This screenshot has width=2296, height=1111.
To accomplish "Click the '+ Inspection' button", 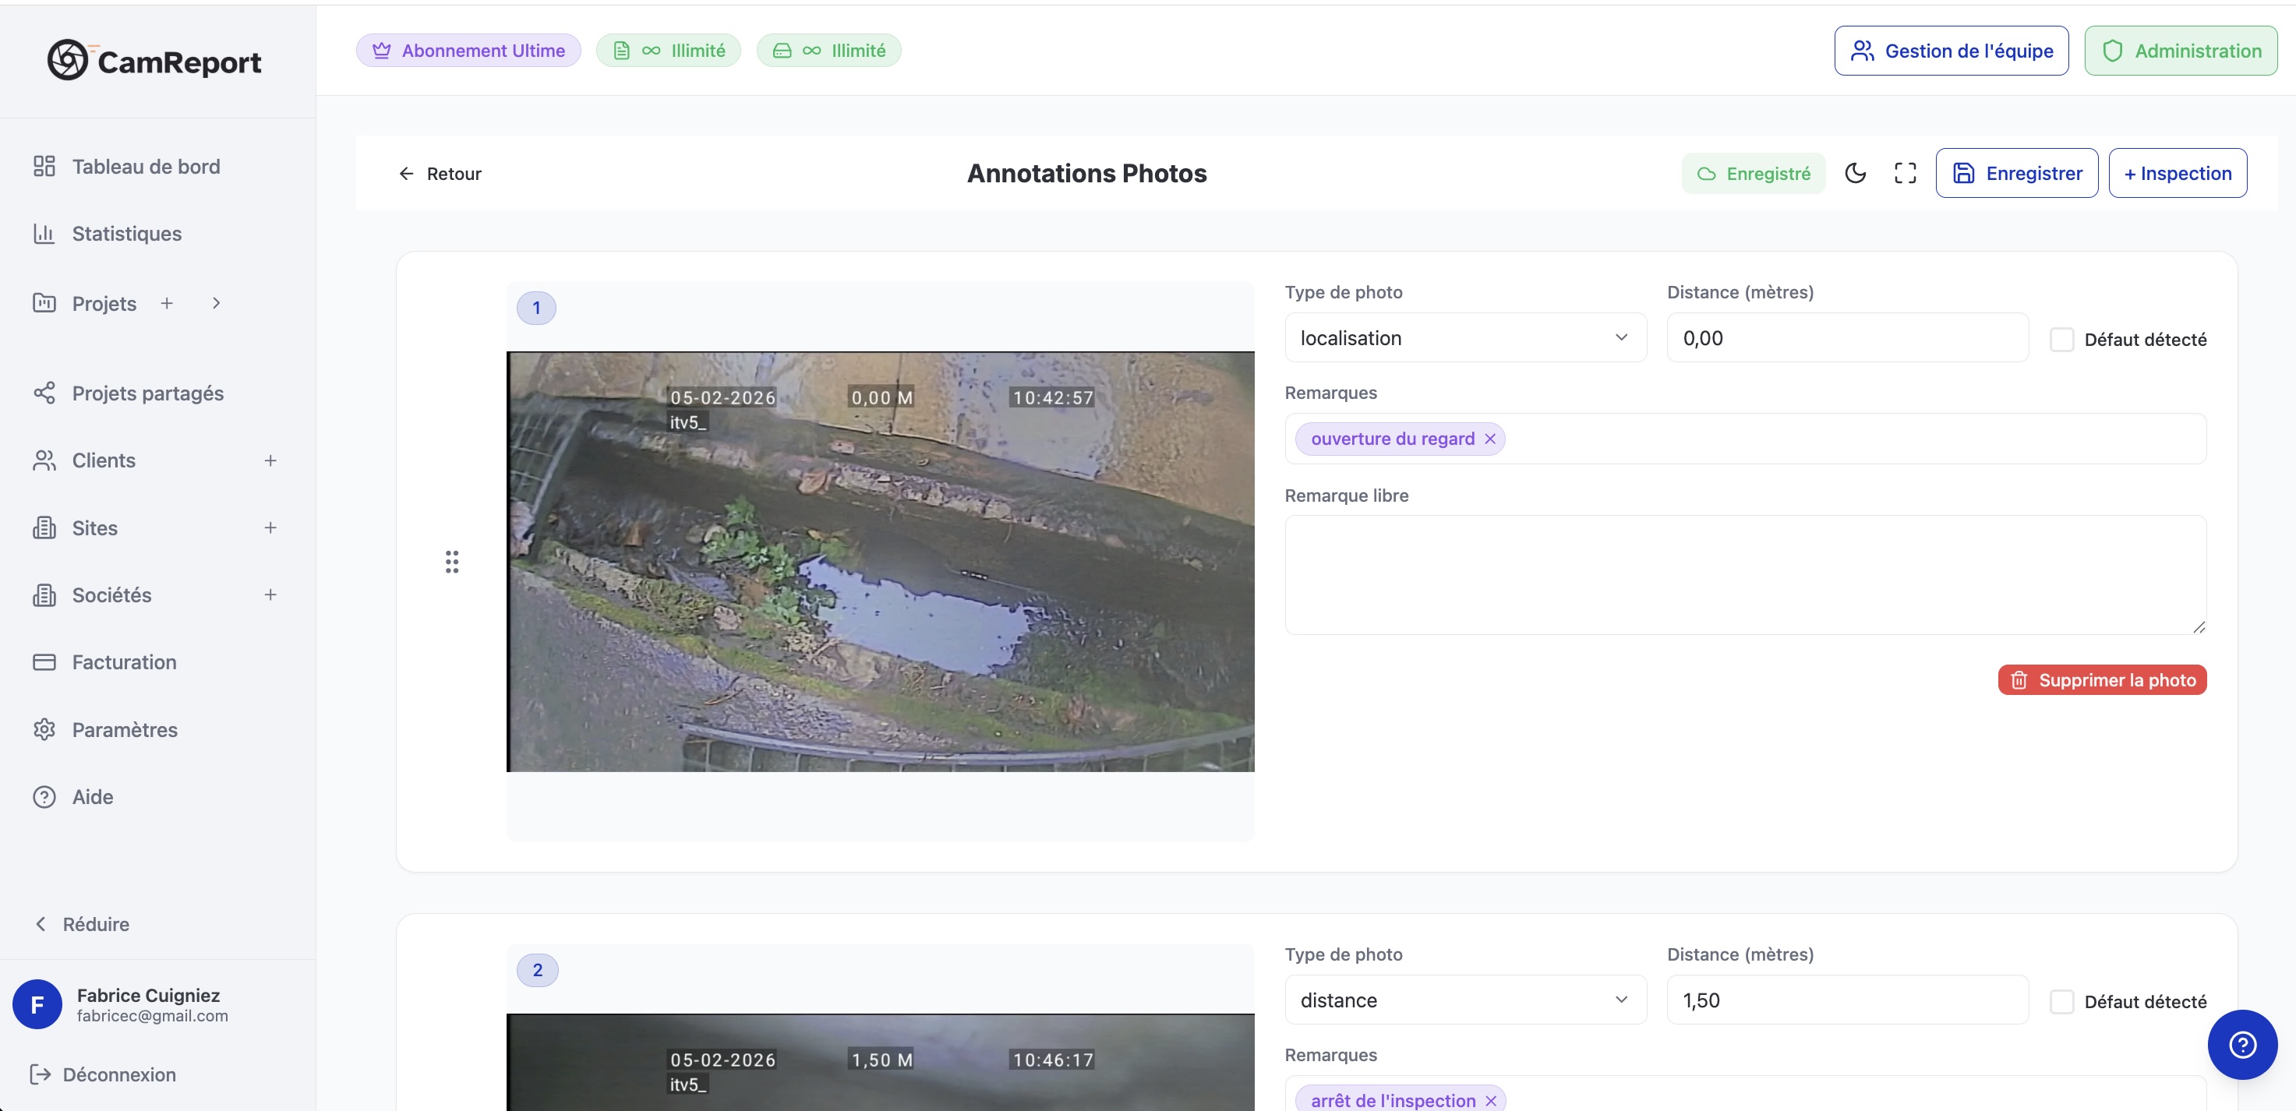I will point(2178,173).
